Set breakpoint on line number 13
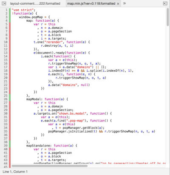170x175 pixels. pyautogui.click(x=6, y=53)
